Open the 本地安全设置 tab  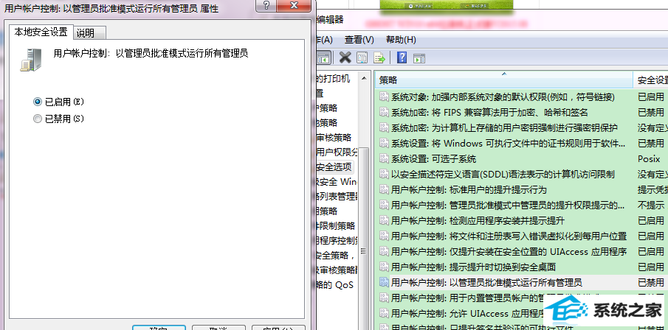40,32
